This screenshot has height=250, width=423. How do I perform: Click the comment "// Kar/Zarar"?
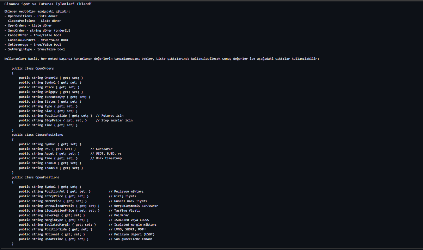[102, 149]
